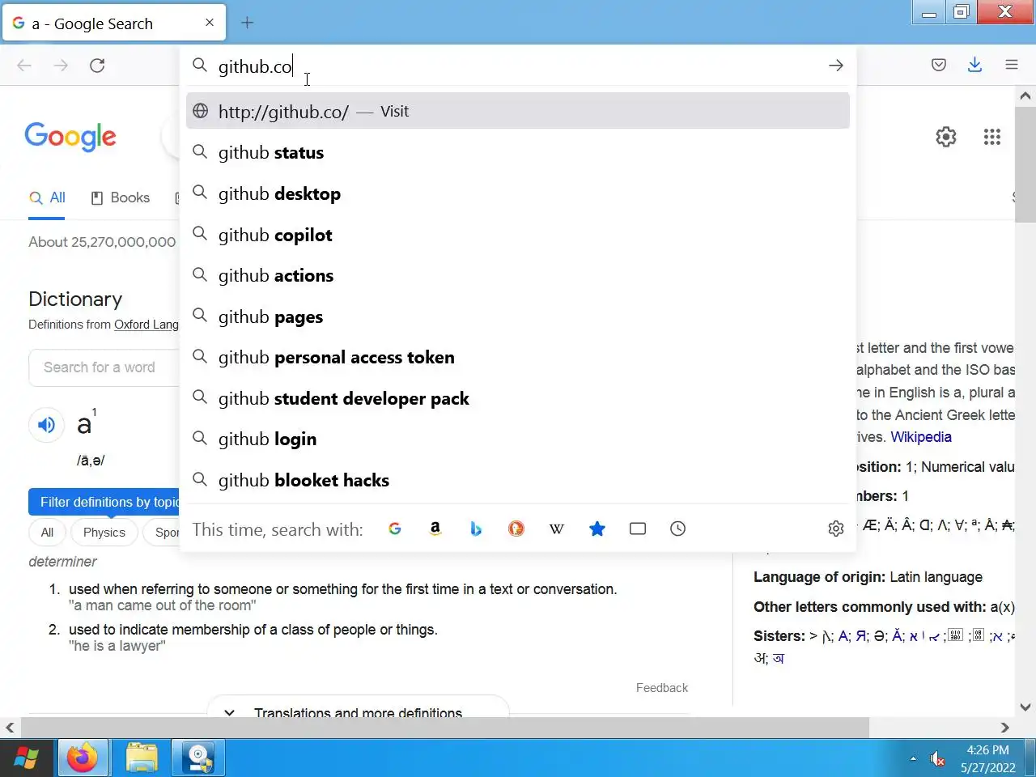Reload the current page
Screen dimensions: 1036x777
[97, 66]
